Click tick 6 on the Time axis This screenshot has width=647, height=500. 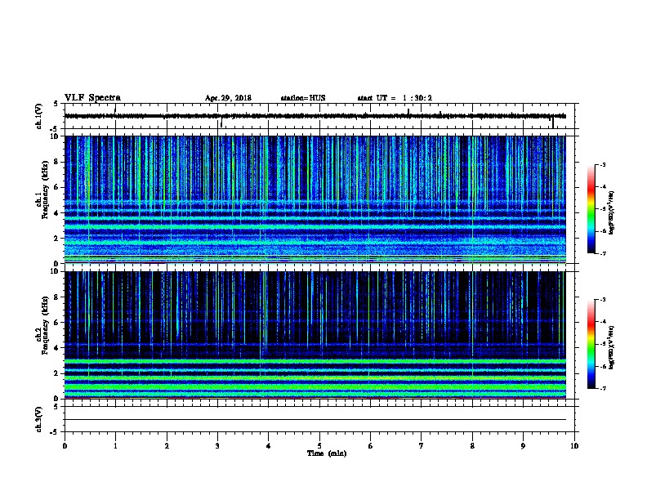point(370,446)
